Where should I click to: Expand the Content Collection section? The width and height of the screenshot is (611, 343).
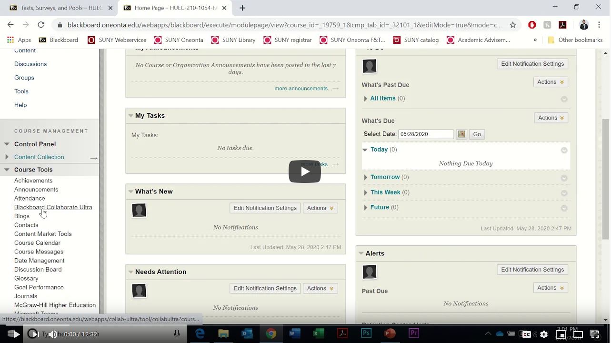[7, 157]
